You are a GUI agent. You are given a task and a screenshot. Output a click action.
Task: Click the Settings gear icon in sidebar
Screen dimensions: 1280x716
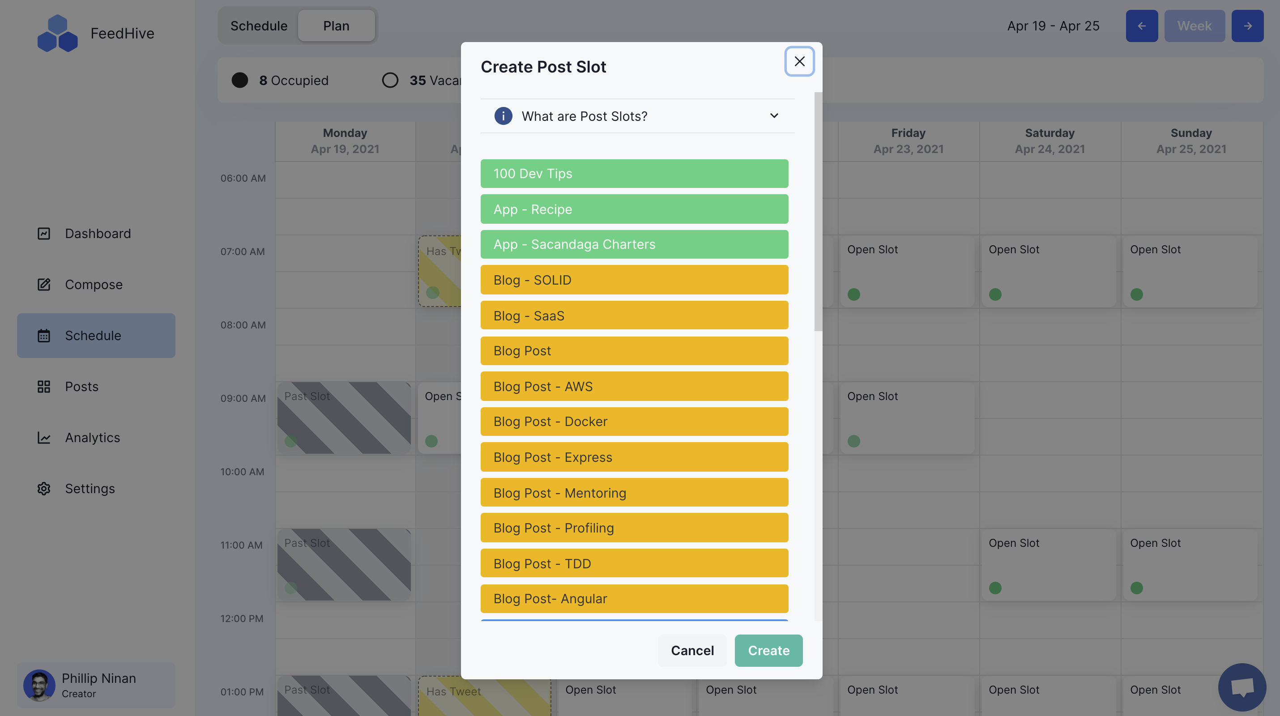pos(44,489)
